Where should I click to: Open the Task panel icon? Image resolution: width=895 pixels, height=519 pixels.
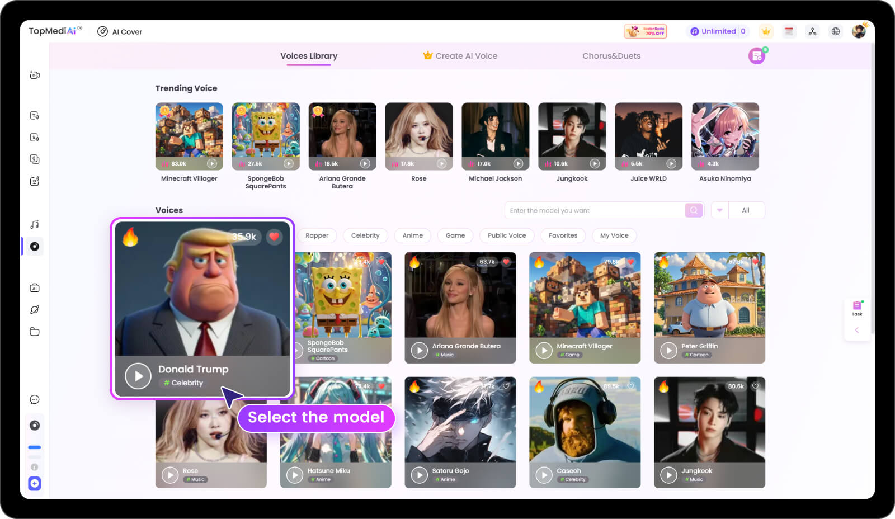pos(856,307)
